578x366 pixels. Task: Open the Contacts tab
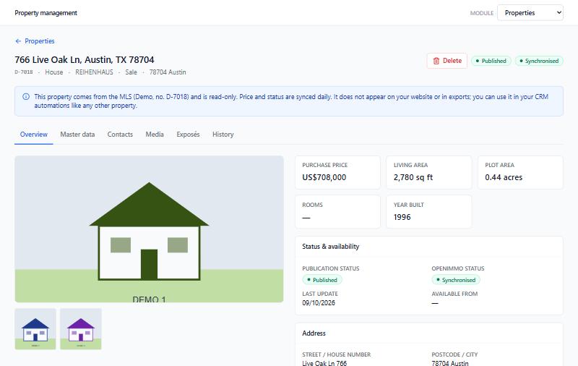(120, 135)
